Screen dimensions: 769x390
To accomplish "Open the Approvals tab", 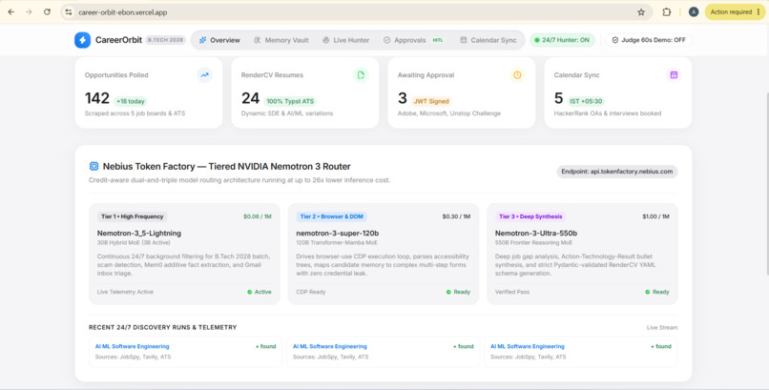I will click(x=413, y=40).
